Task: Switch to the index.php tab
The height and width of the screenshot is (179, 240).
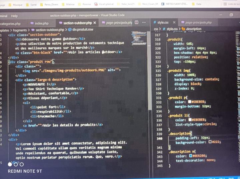Action: [39, 23]
